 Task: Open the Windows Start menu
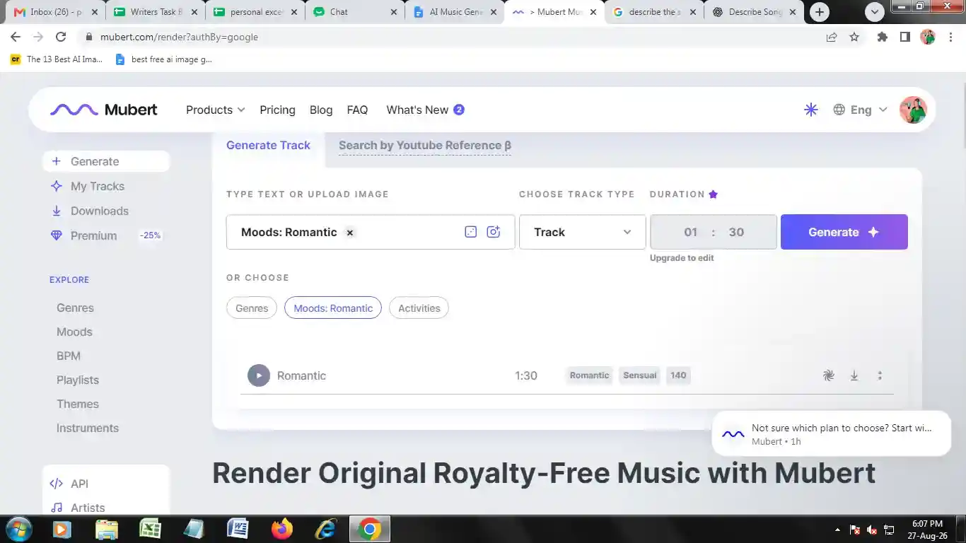[x=18, y=529]
